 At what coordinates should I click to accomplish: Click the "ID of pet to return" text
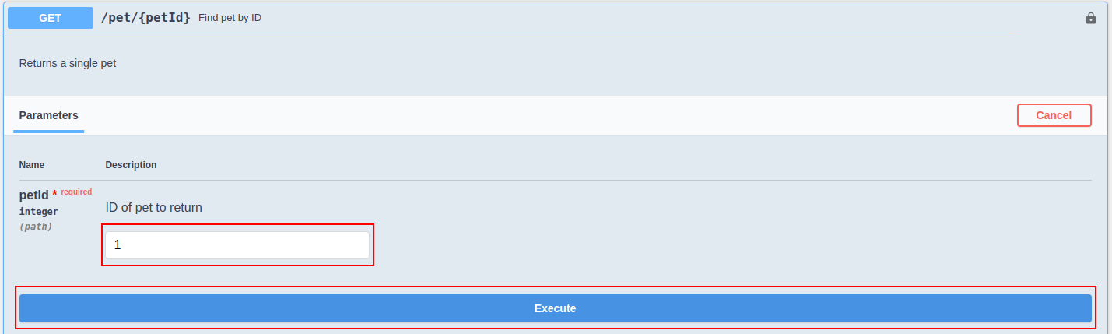[154, 208]
